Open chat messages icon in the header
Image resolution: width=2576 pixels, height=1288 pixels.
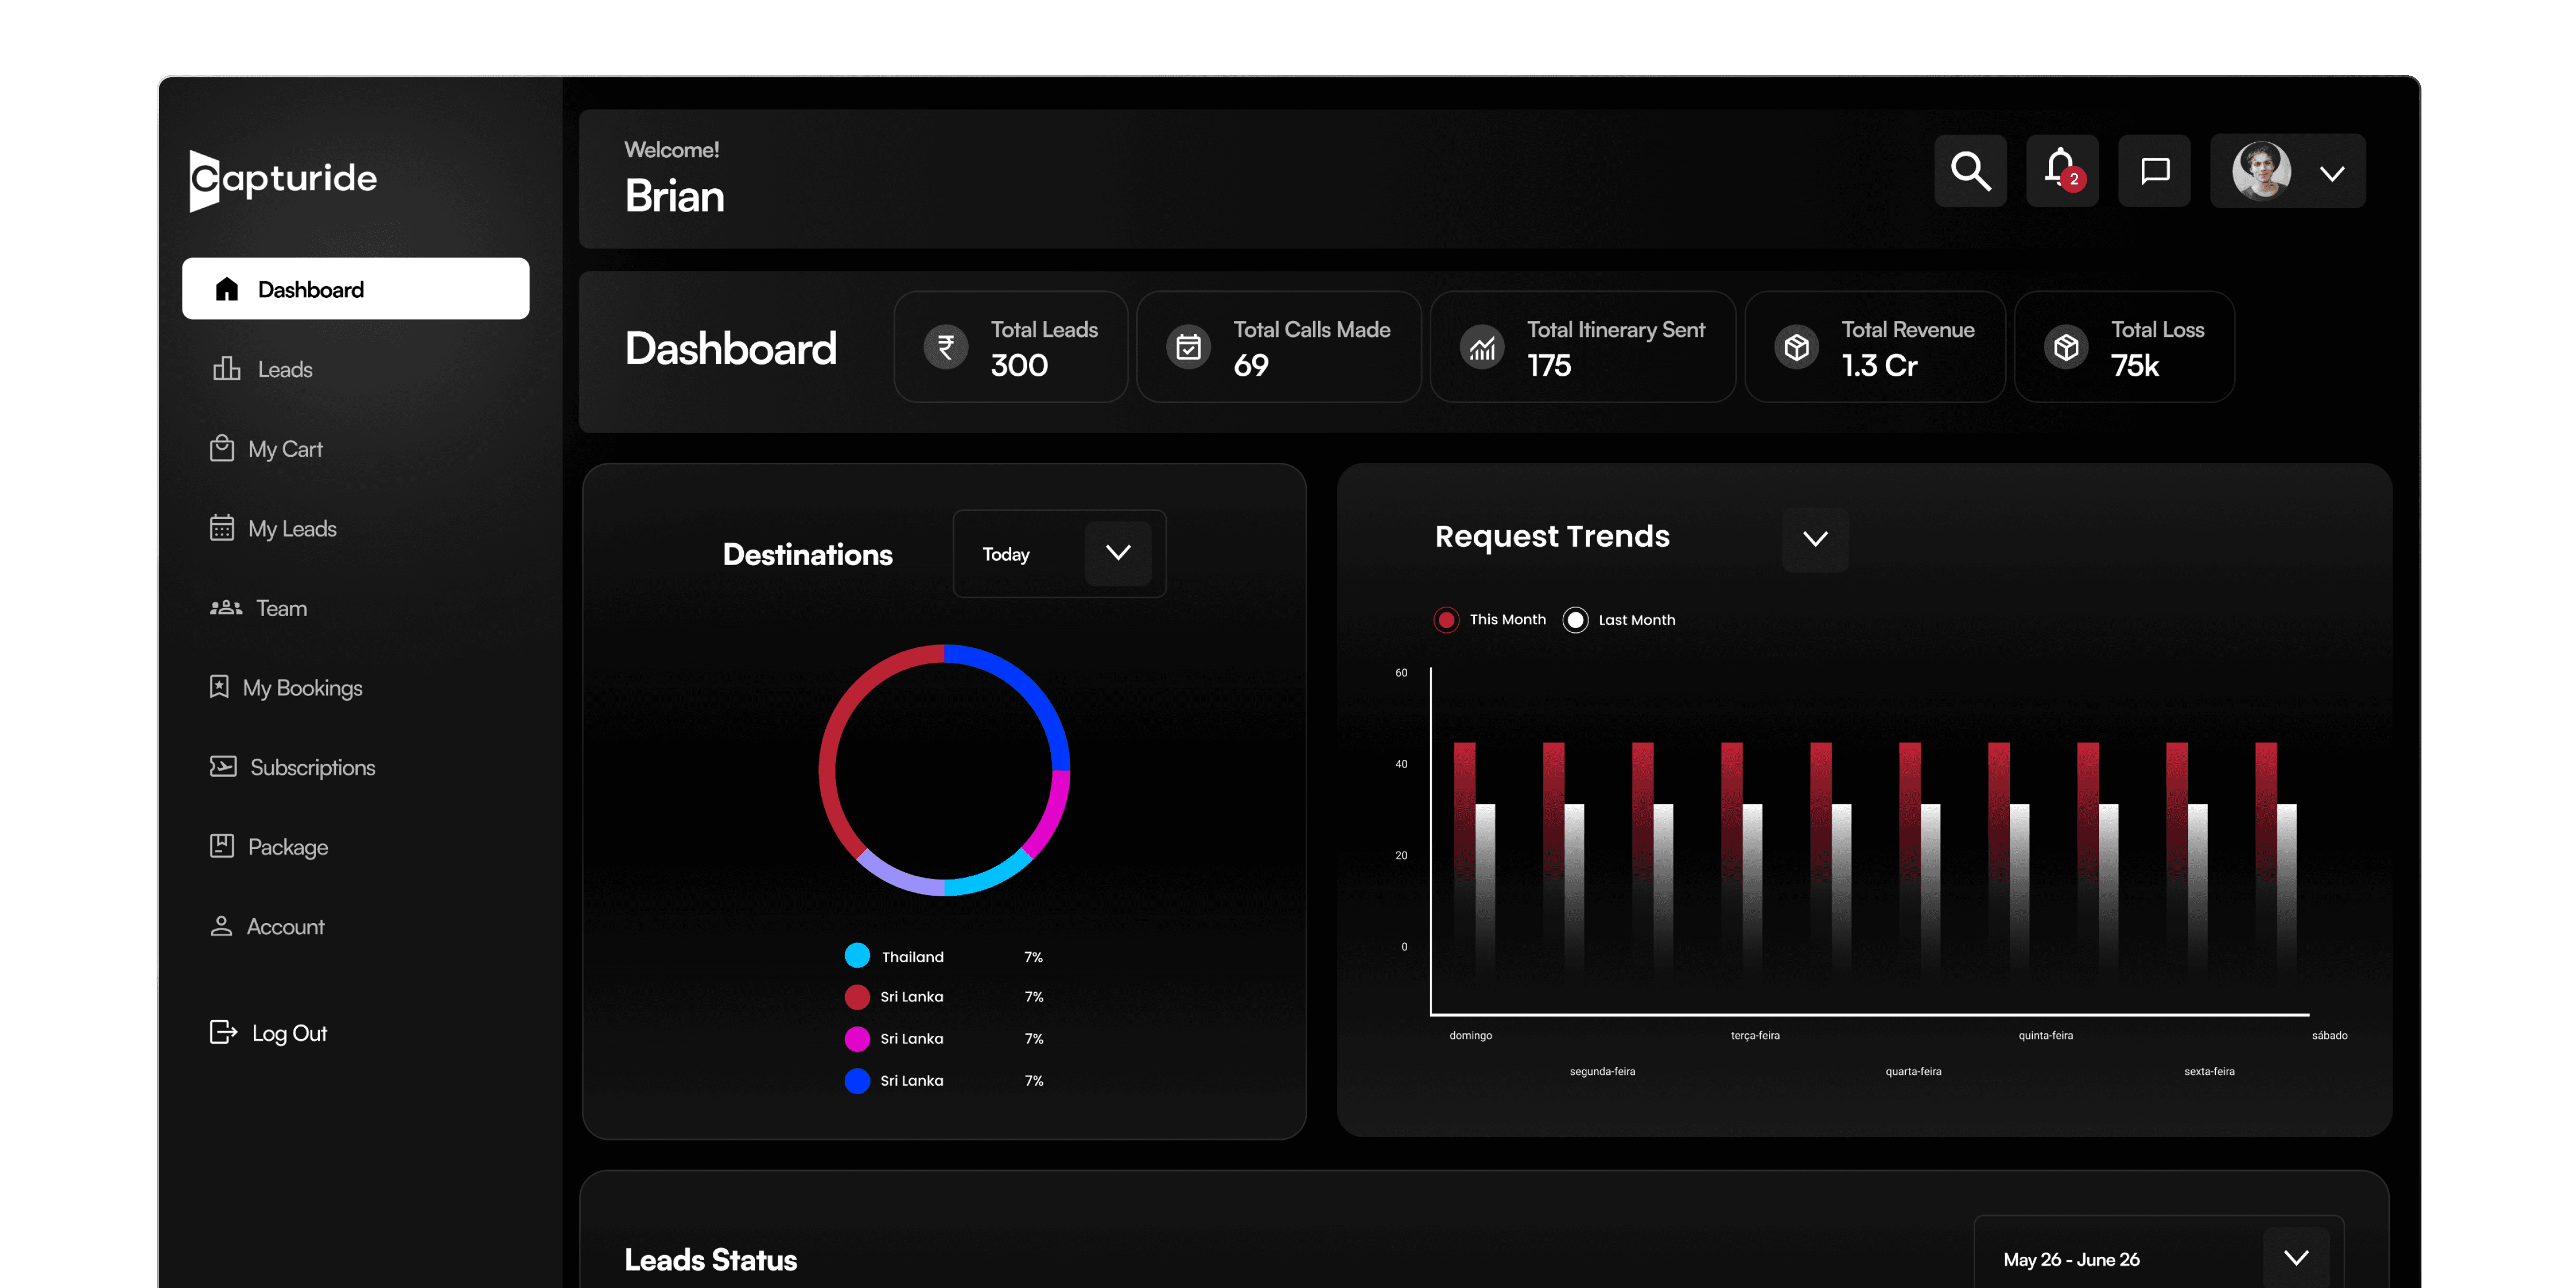point(2154,171)
